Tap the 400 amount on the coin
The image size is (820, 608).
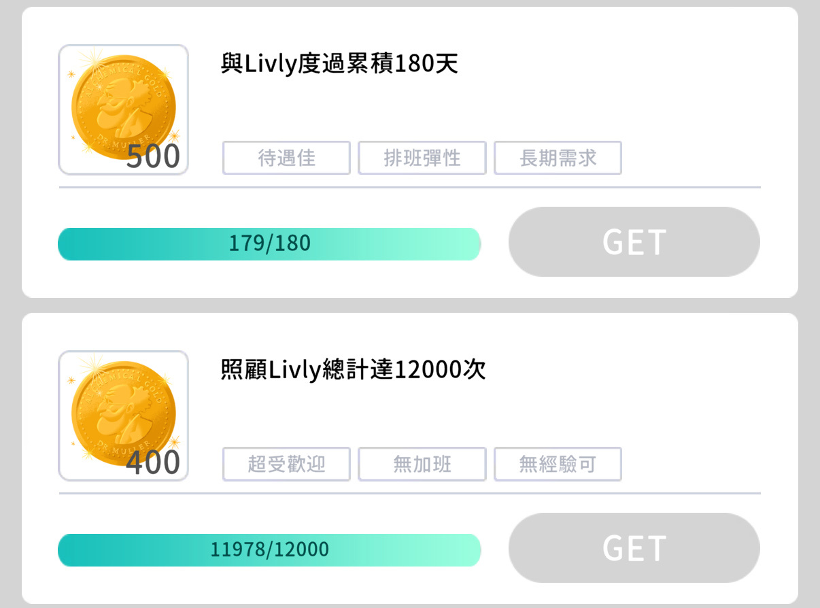(x=153, y=463)
